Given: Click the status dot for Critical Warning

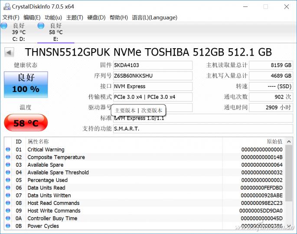Looking at the screenshot, I should click(x=8, y=149).
